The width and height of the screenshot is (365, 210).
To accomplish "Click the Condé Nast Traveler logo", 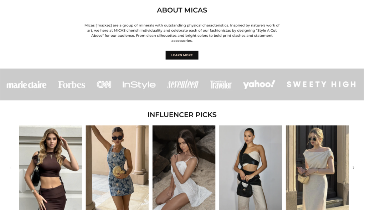I will pyautogui.click(x=221, y=85).
